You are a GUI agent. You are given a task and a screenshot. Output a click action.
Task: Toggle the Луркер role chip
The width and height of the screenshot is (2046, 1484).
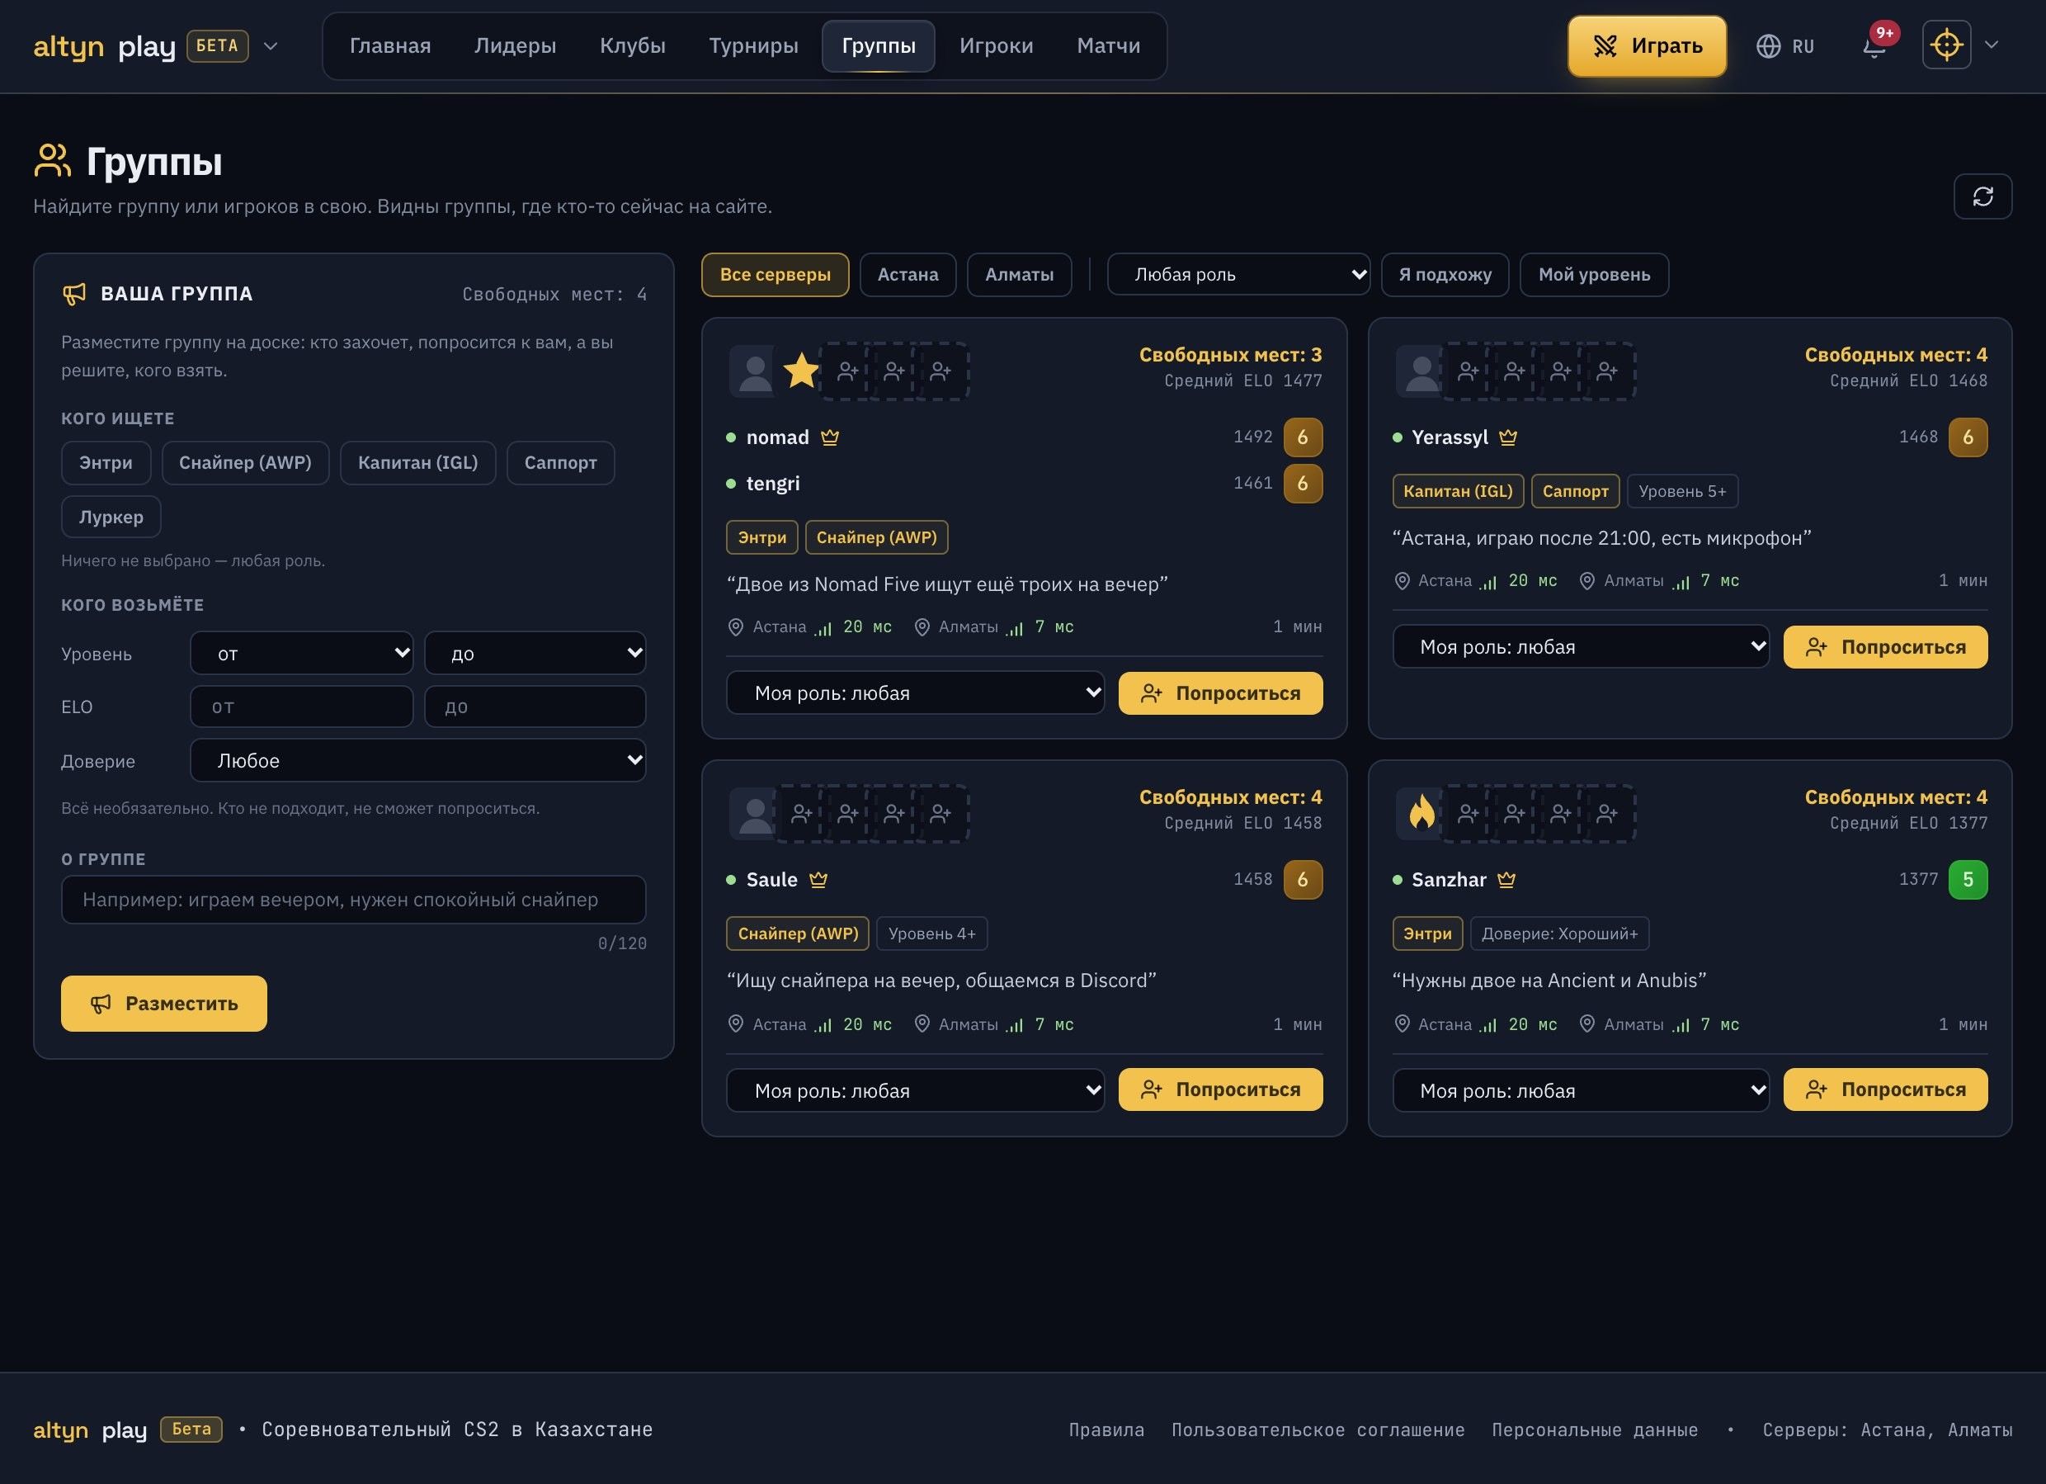point(111,518)
